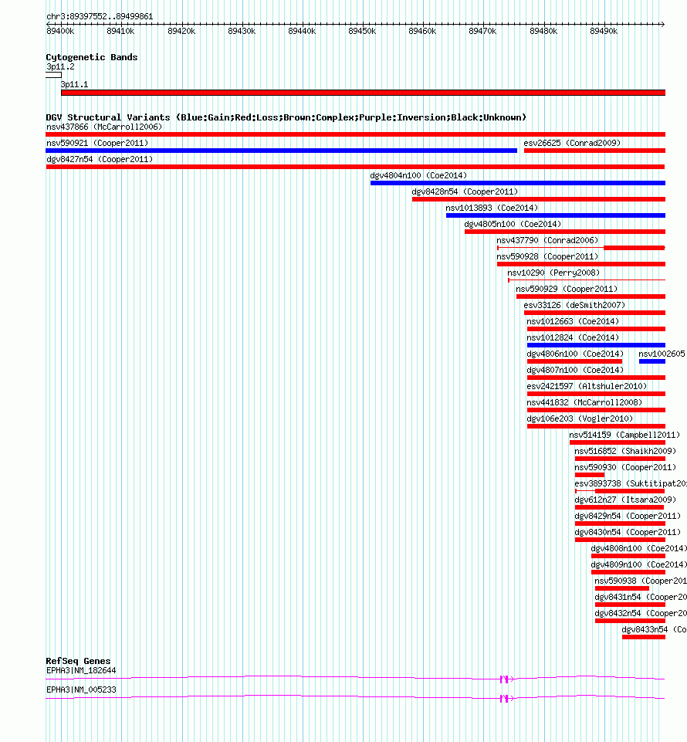Screen dimensions: 687x742
Task: Click the exon mark on EPHA3 NM_005233
Action: click(x=505, y=699)
